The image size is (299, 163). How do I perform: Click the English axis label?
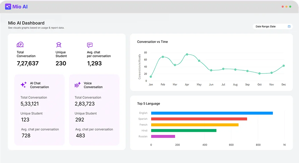tap(143, 113)
